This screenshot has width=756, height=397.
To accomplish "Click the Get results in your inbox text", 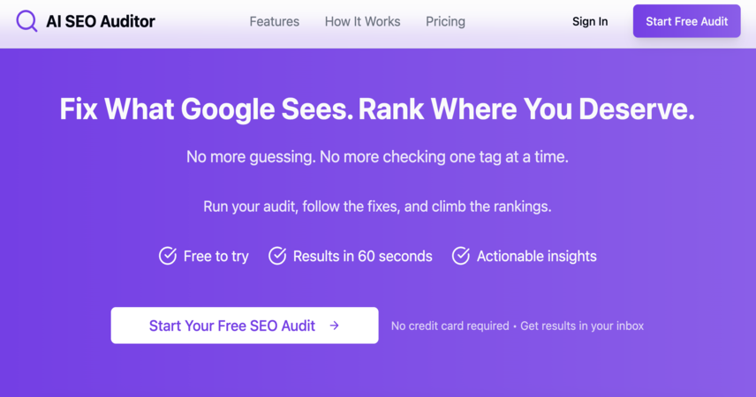I will point(582,326).
